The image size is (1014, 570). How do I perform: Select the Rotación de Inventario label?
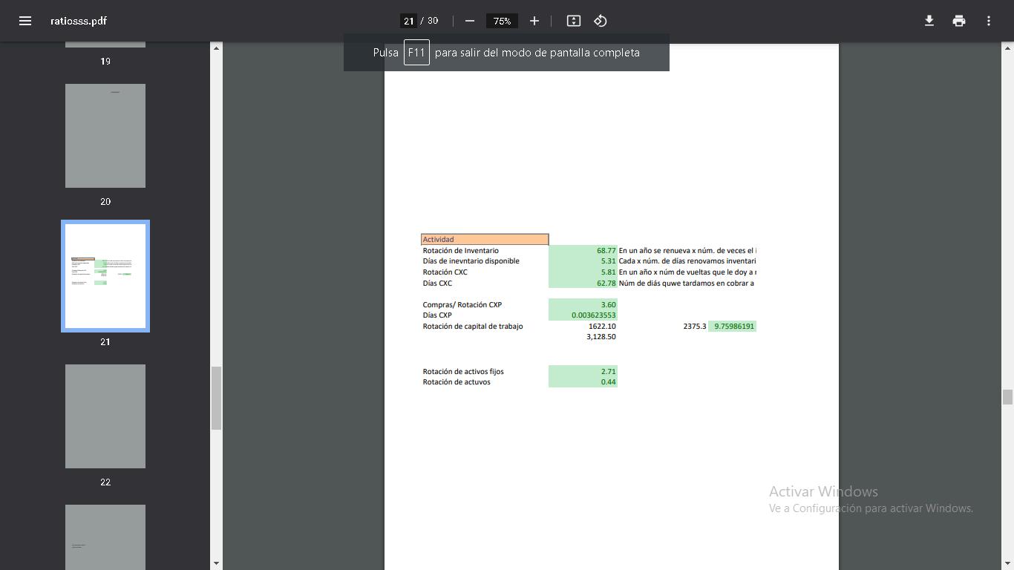[460, 251]
